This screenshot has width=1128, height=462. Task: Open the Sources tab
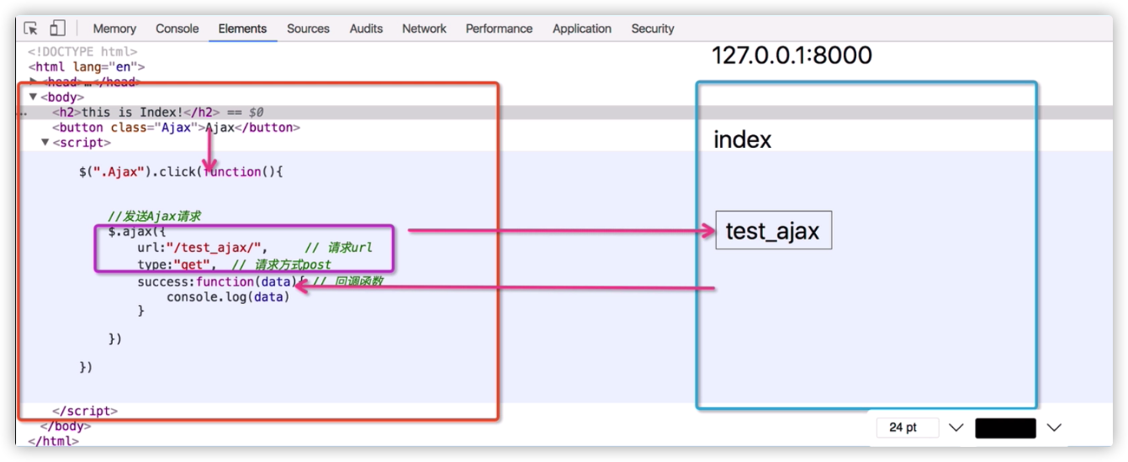point(309,29)
